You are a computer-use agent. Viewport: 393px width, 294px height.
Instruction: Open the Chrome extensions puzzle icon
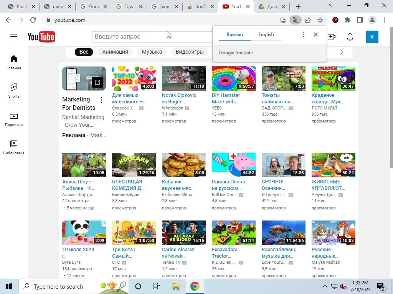348,20
